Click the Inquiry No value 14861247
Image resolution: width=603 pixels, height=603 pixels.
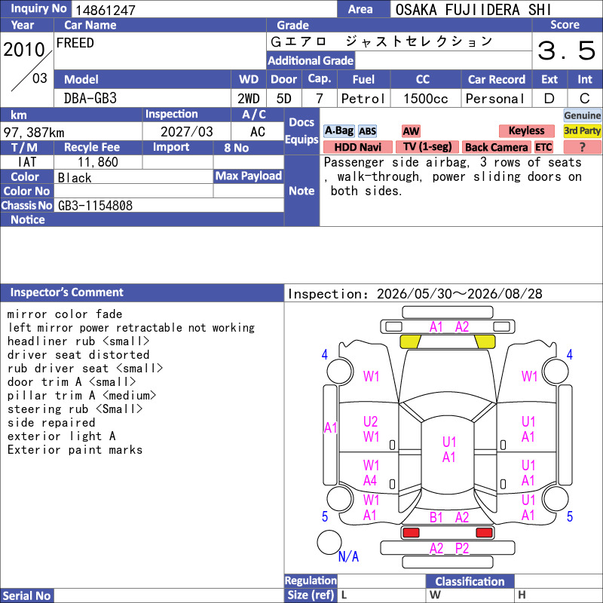(106, 10)
